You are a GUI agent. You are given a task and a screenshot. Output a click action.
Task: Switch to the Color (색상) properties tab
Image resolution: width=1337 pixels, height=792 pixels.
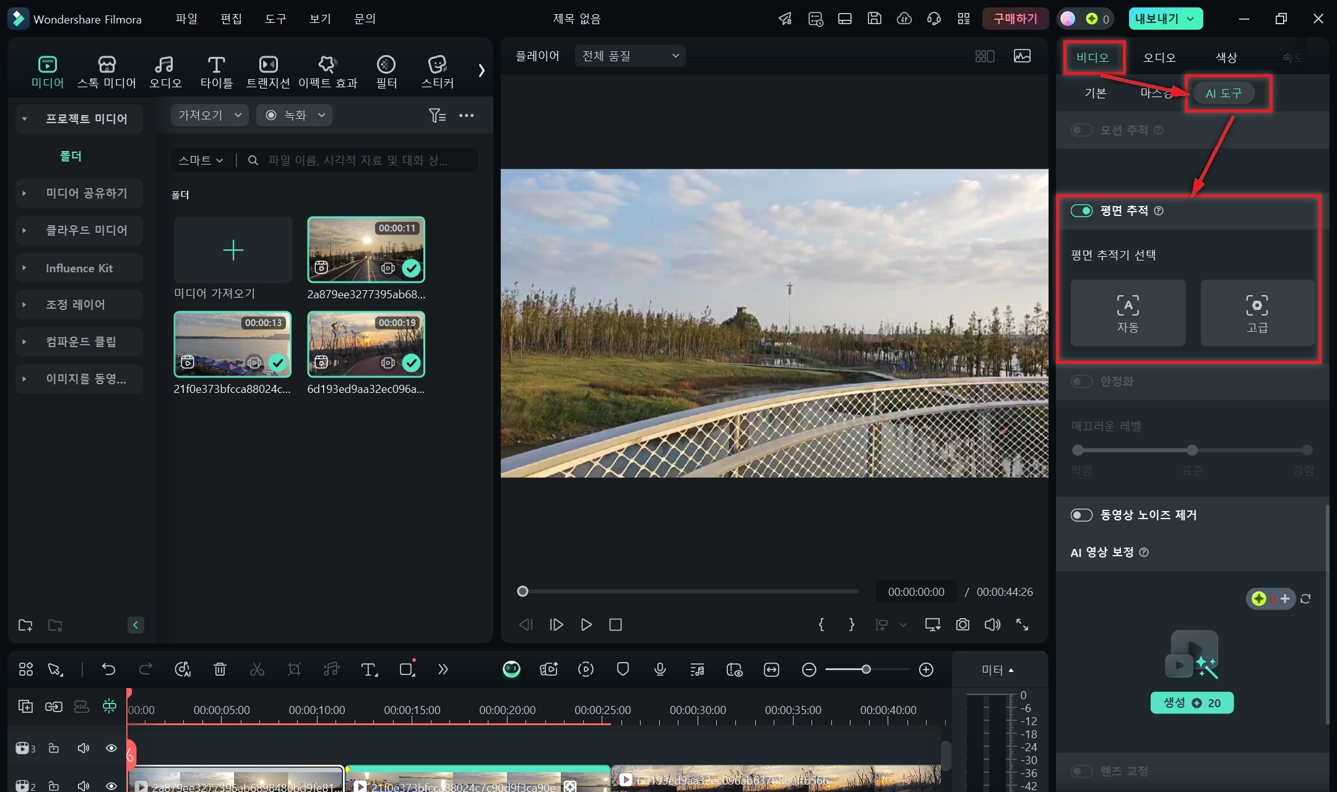click(1226, 58)
